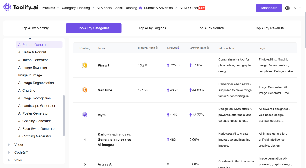
Task: Expand the Code&IT category tree
Action: pyautogui.click(x=9, y=152)
